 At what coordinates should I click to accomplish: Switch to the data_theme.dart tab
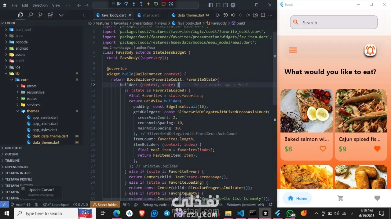click(191, 15)
